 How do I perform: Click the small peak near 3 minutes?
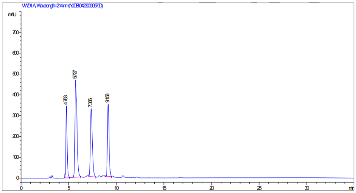click(52, 176)
